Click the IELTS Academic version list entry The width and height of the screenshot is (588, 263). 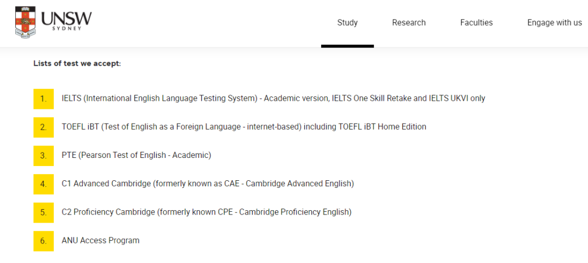pyautogui.click(x=273, y=99)
